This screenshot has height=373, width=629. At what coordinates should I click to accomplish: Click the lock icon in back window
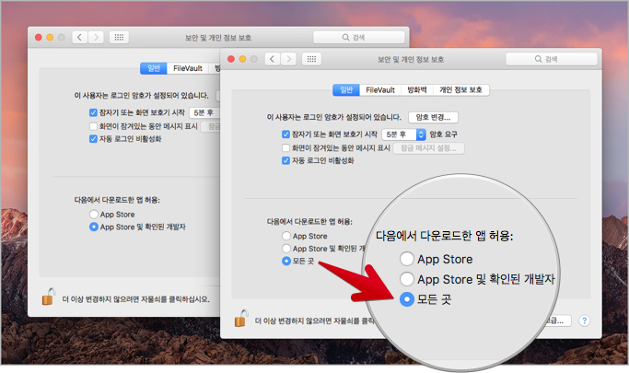tap(49, 297)
